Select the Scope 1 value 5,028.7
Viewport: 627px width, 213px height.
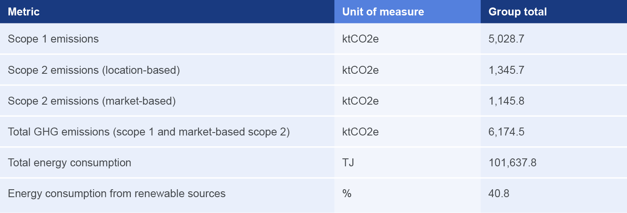click(x=506, y=39)
